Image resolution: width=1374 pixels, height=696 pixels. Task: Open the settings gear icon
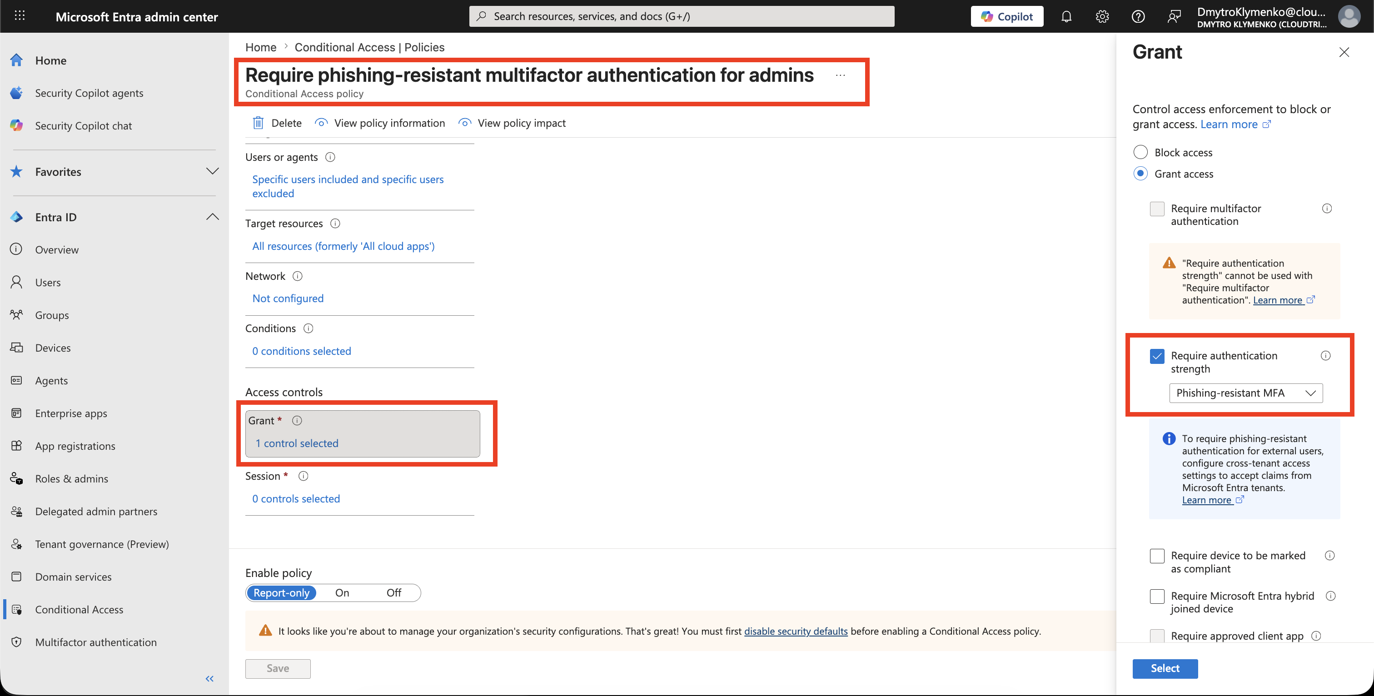[x=1102, y=16]
